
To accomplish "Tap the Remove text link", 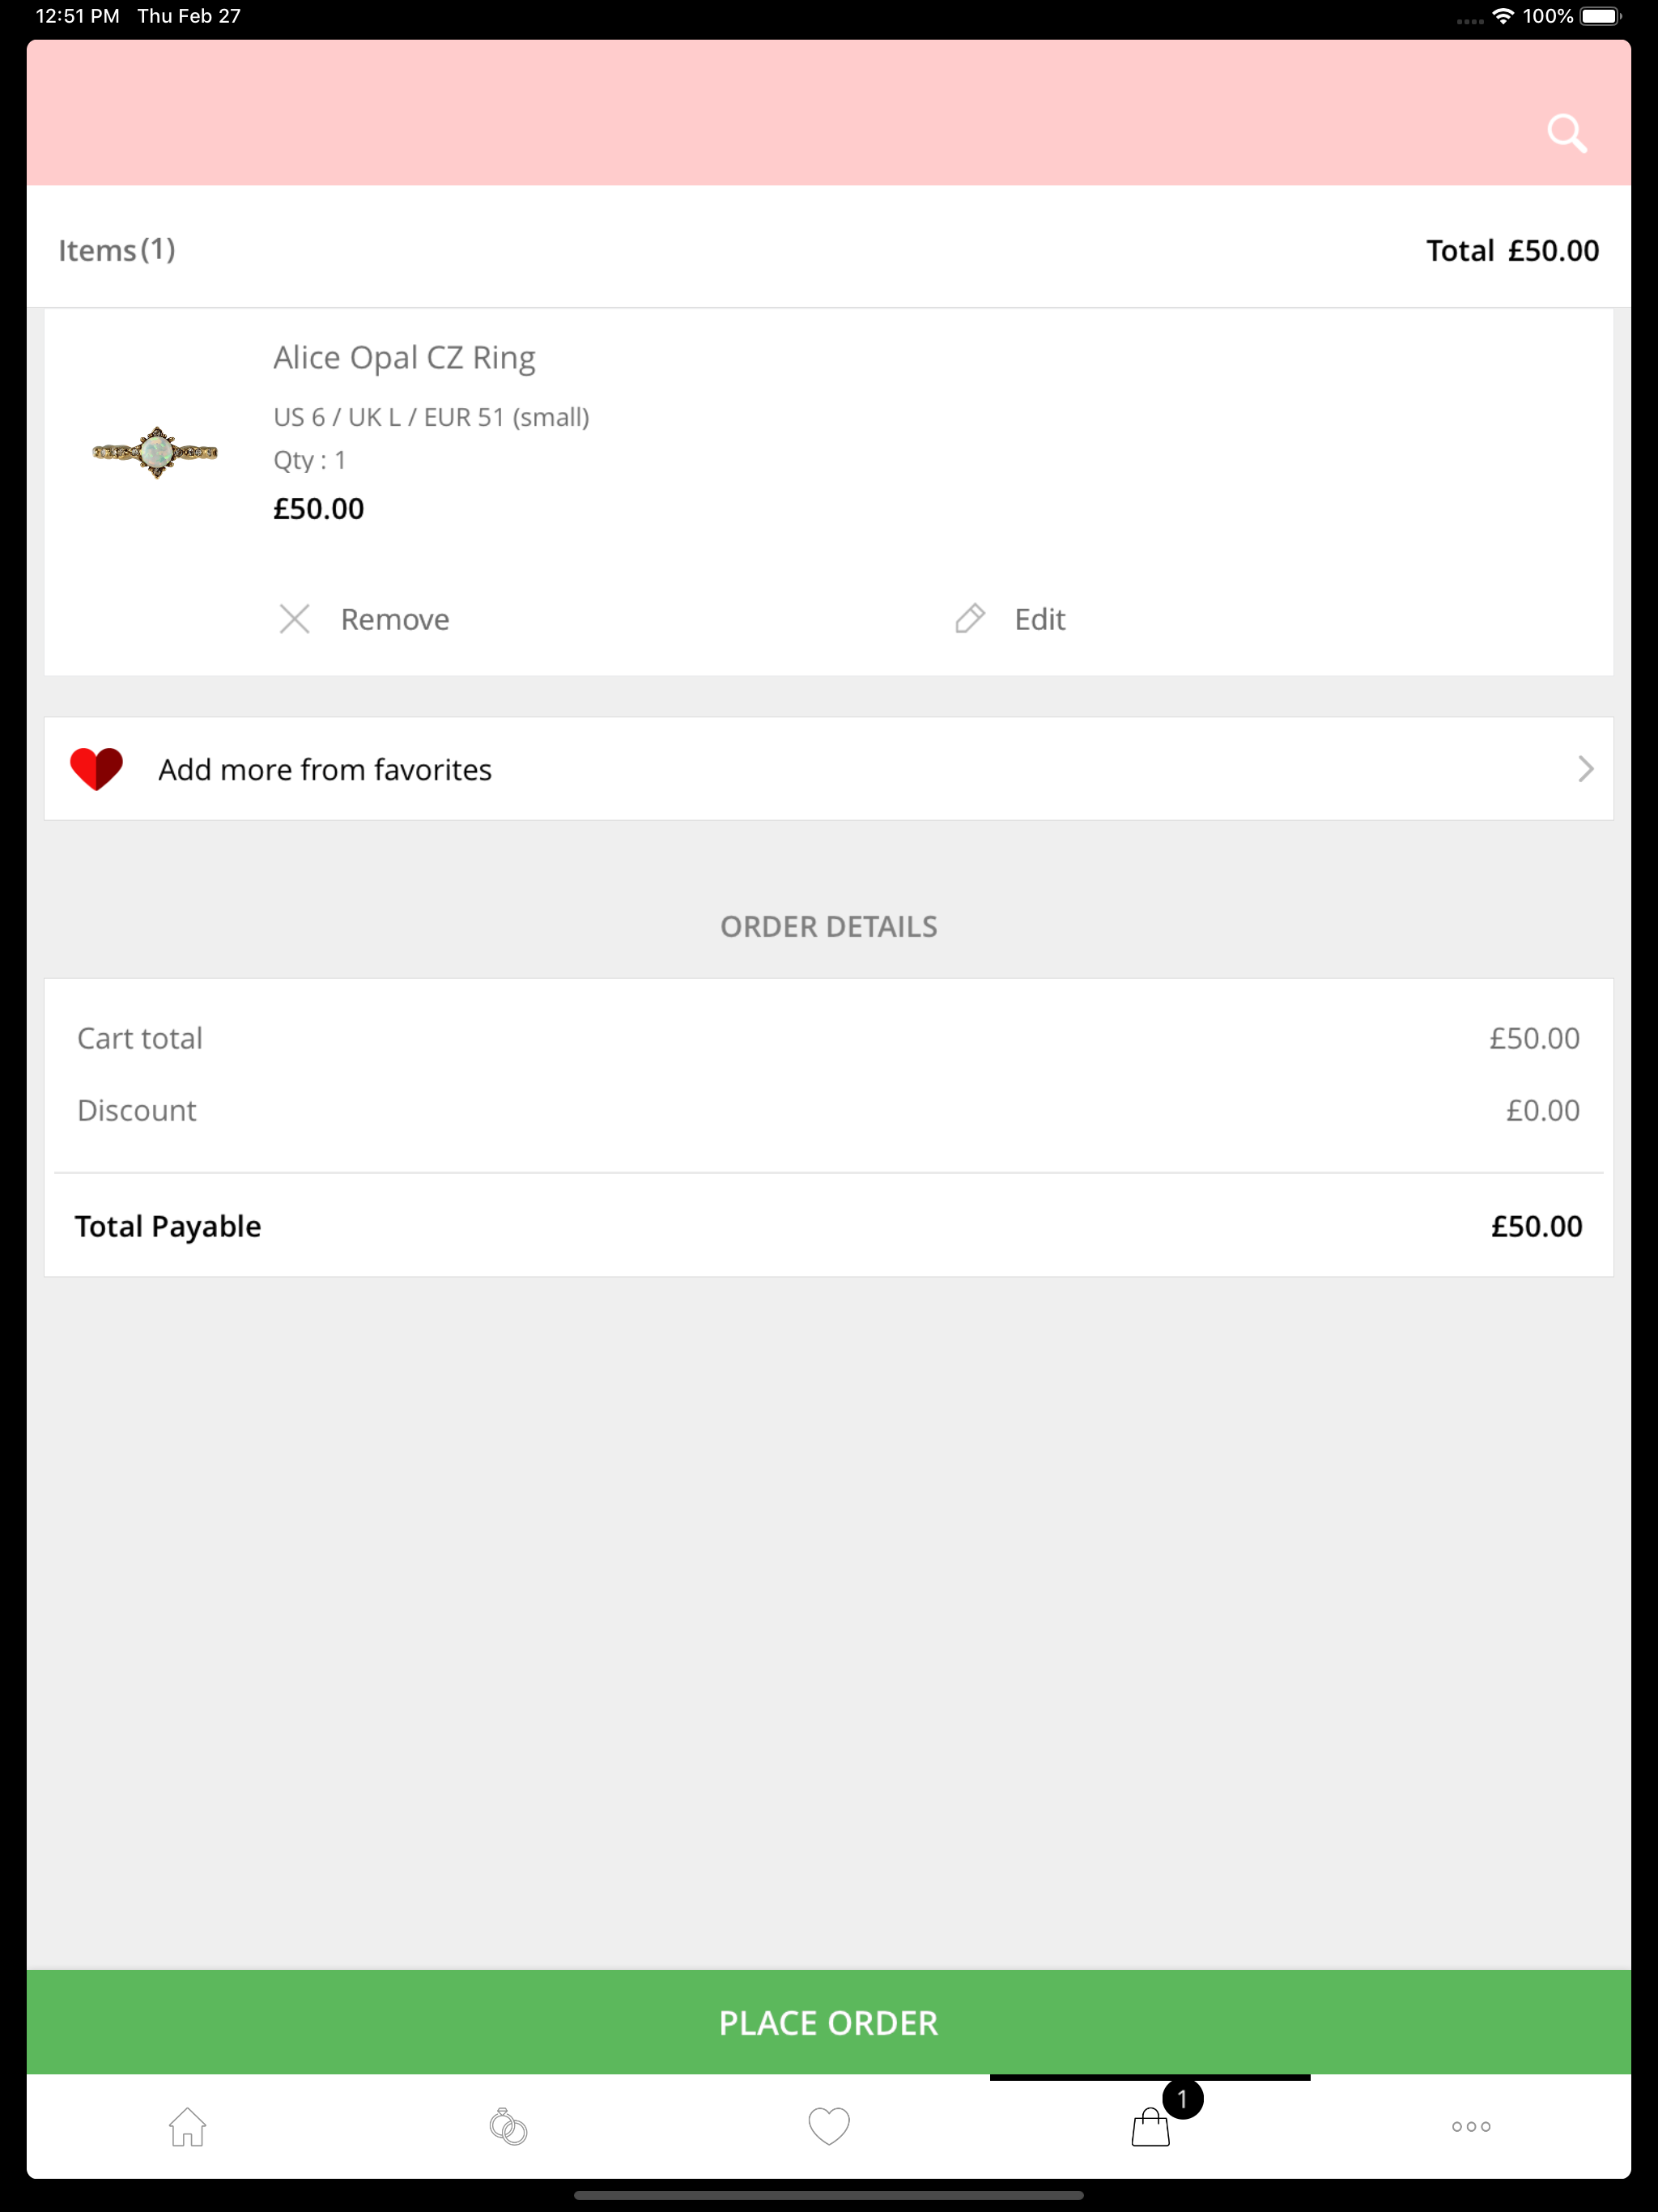I will (395, 620).
